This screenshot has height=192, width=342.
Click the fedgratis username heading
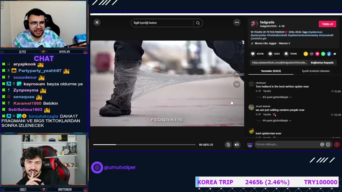(267, 22)
